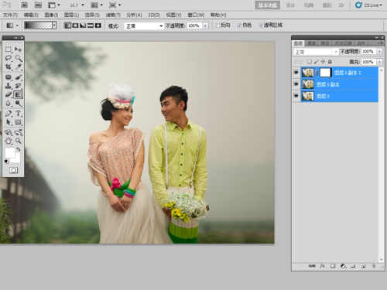Open the gradient picker dropdown arrow
387x290 pixels.
tap(54, 26)
